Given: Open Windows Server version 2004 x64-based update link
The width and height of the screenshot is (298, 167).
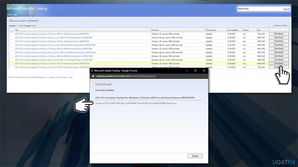Looking at the screenshot, I should point(54,38).
